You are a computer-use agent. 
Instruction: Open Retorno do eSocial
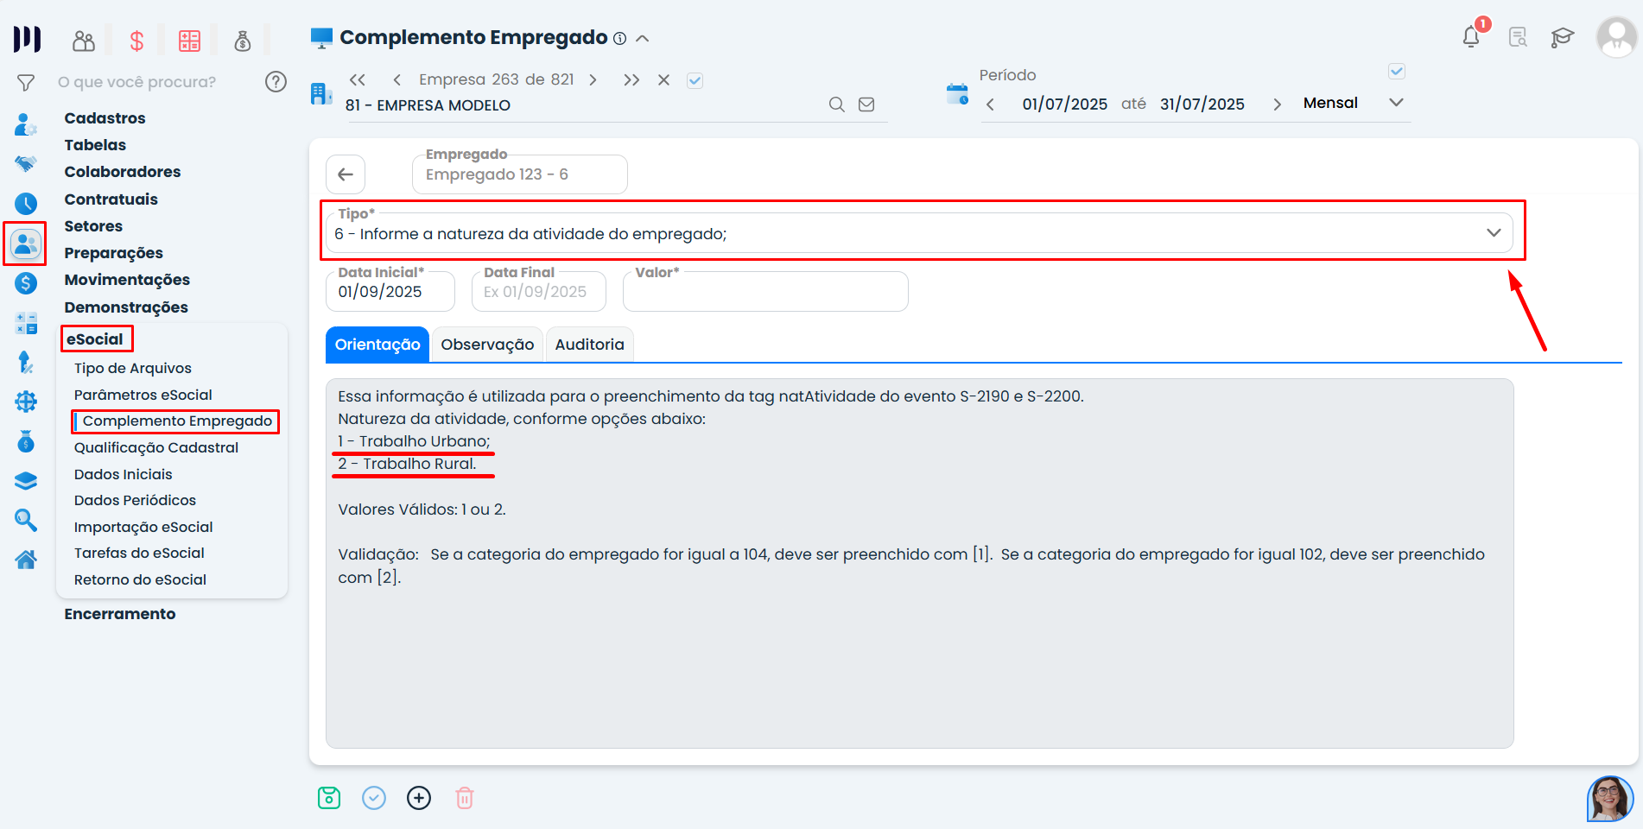click(x=140, y=579)
